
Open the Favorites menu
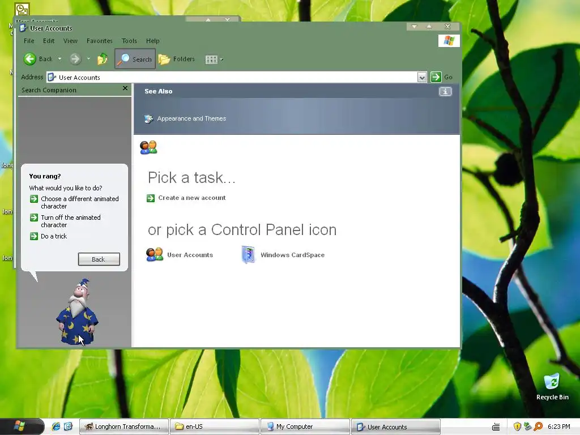(100, 41)
